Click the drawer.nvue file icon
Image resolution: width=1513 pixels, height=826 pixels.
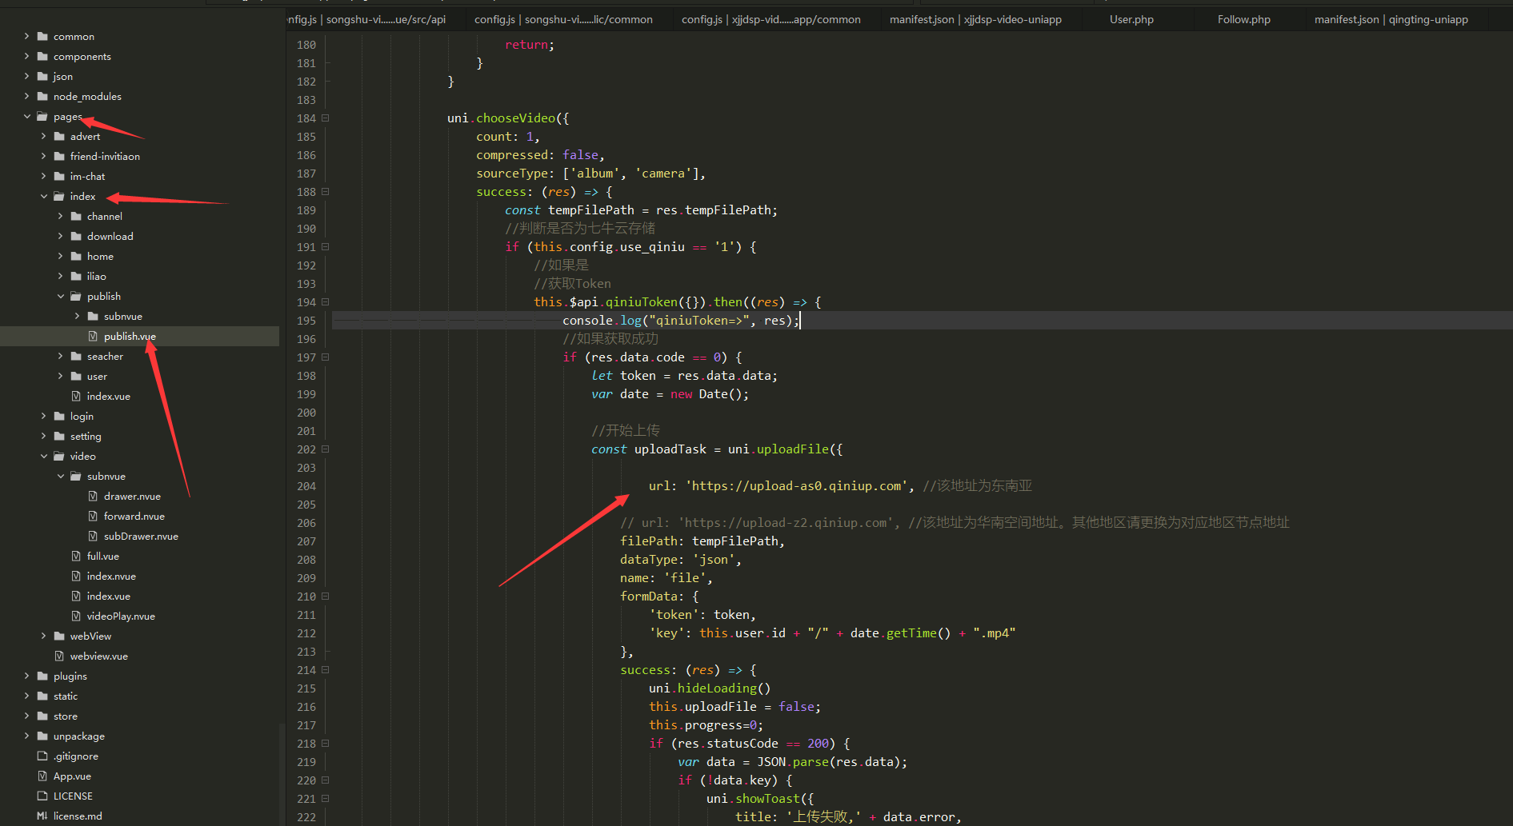point(93,496)
